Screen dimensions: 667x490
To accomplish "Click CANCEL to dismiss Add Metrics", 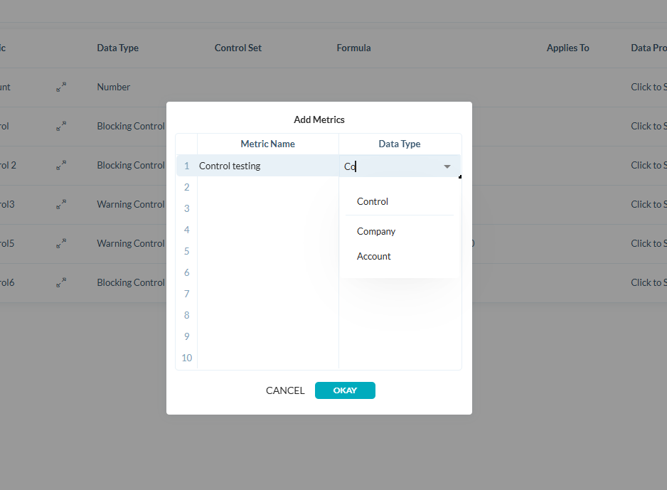I will [x=285, y=390].
